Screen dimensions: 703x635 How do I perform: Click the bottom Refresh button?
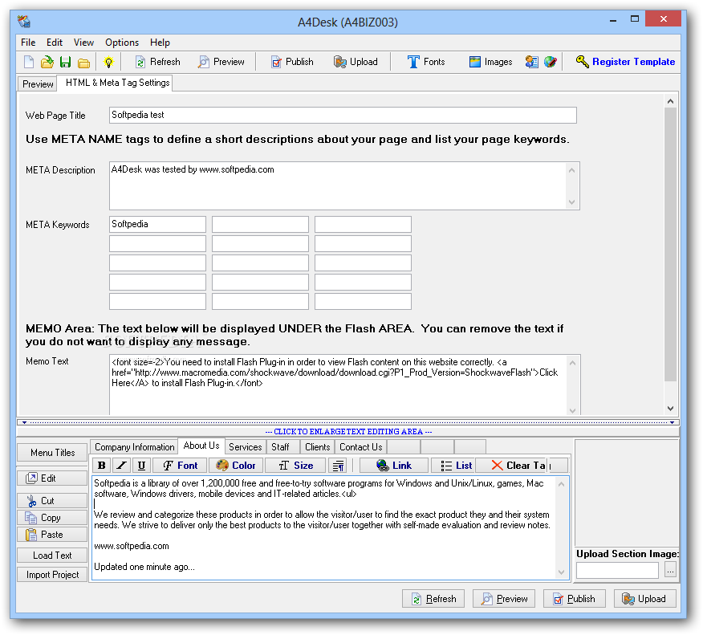click(x=433, y=599)
